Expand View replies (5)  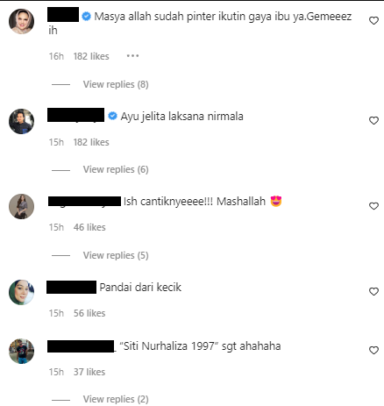click(x=116, y=255)
